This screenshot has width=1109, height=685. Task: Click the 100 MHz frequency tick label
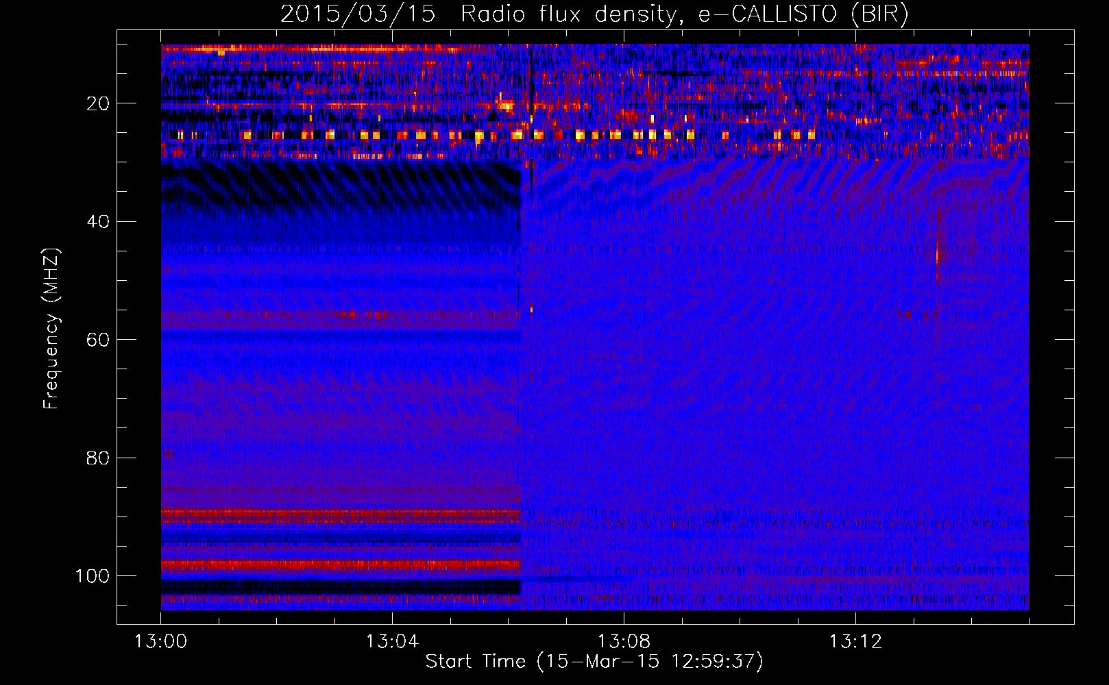coord(93,576)
